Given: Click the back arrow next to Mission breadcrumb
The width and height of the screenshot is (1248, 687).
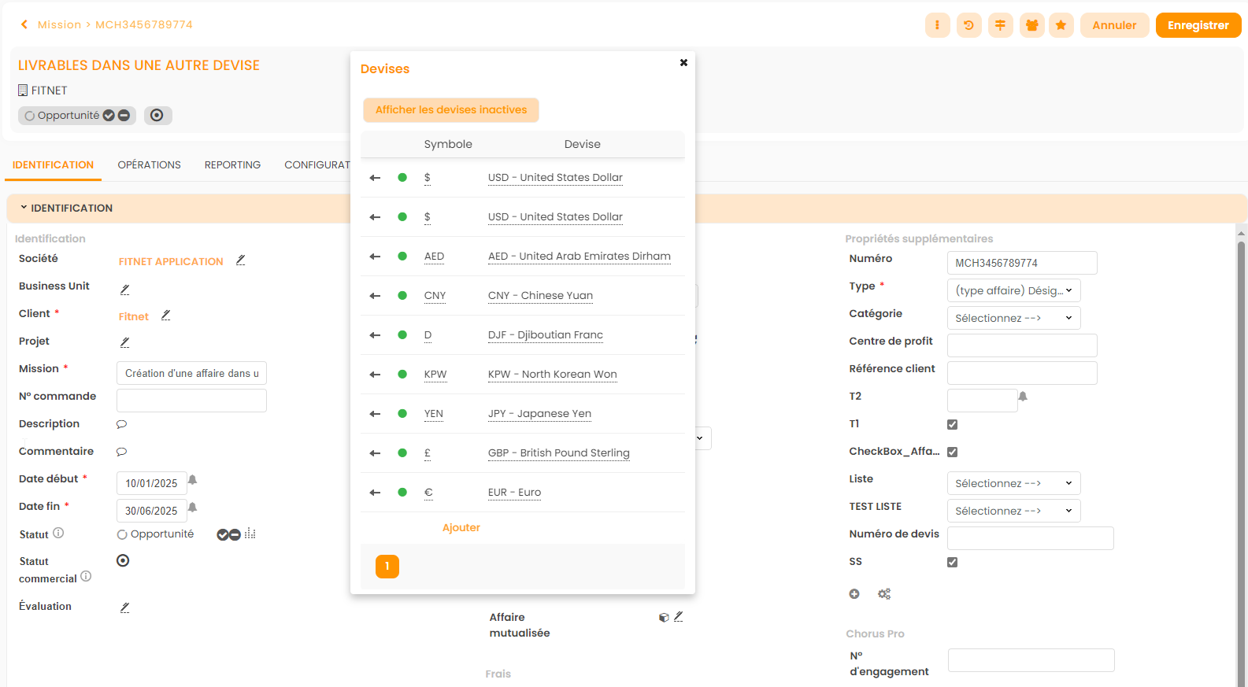Looking at the screenshot, I should pos(24,24).
